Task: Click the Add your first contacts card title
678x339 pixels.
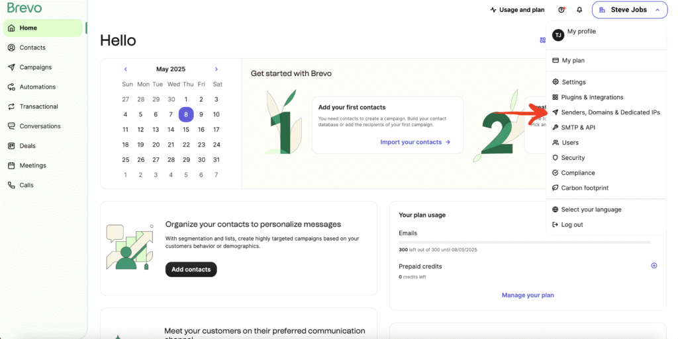Action: point(352,108)
